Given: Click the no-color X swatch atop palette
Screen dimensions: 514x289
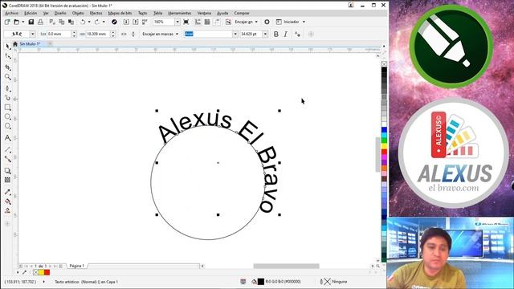Looking at the screenshot, I should (x=384, y=64).
